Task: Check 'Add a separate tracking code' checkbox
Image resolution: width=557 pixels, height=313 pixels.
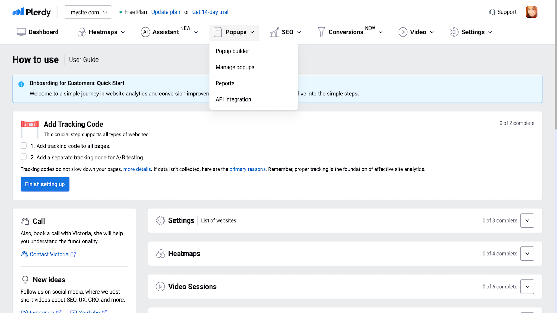Action: click(x=24, y=157)
